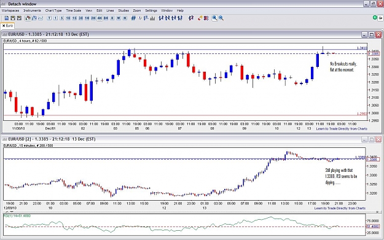This screenshot has height=240, width=384.
Task: Click the RSI 51.4880 value label
Action: pos(373,226)
